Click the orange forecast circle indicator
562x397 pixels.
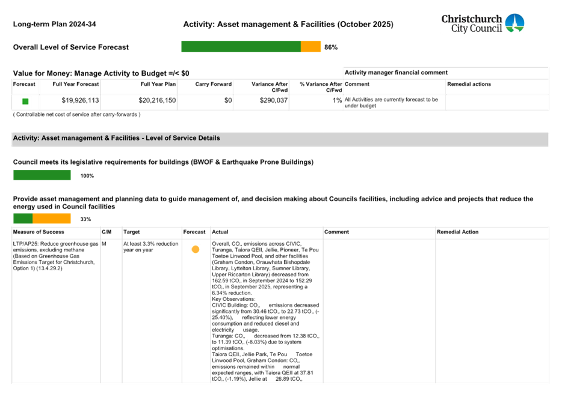[x=196, y=250]
